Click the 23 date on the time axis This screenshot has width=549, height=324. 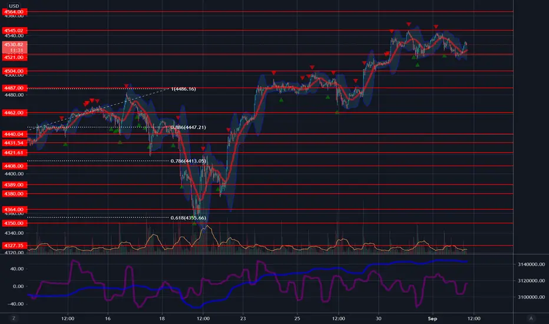coord(243,319)
